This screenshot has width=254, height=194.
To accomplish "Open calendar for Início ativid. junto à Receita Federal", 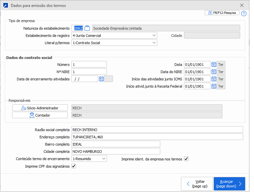I will click(214, 86).
